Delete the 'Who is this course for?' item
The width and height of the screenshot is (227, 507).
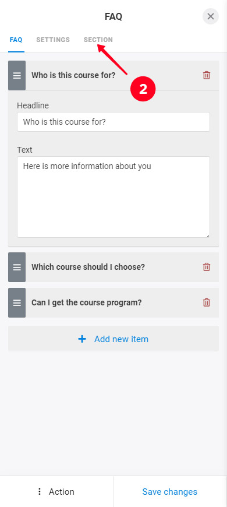click(206, 75)
